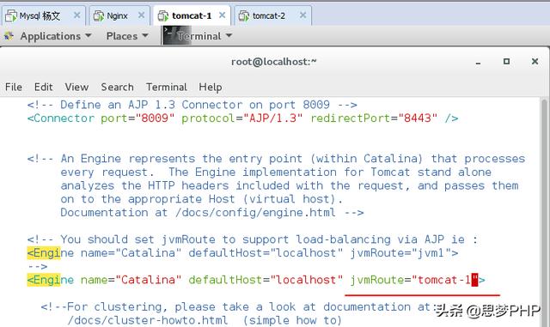Close the root@localhost terminal window
The height and width of the screenshot is (327, 550).
coord(535,61)
